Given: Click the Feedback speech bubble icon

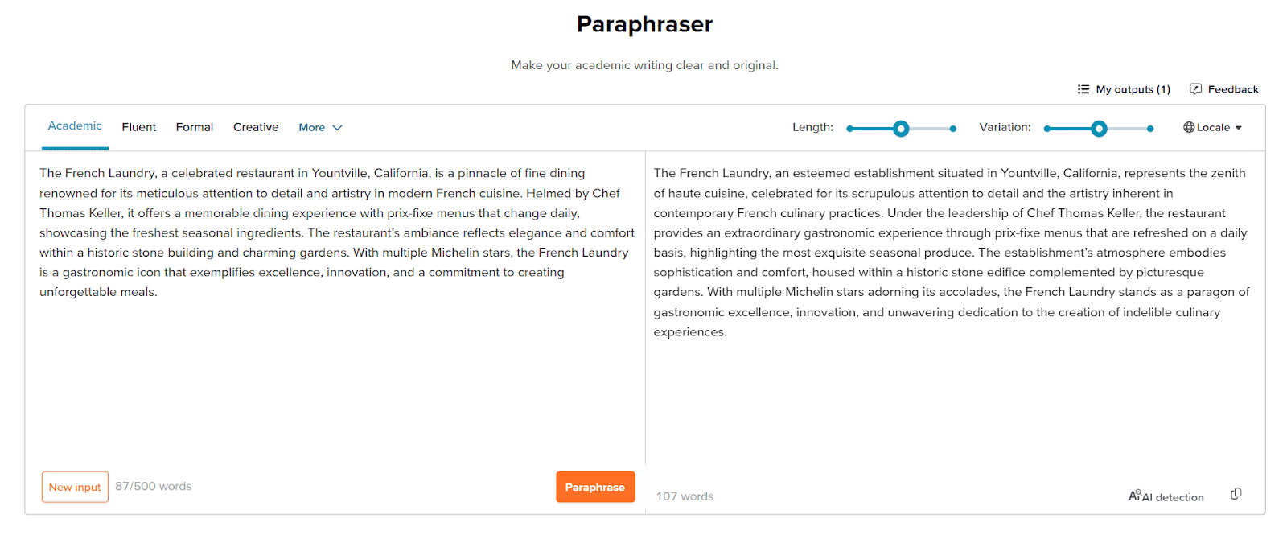Looking at the screenshot, I should (x=1195, y=89).
